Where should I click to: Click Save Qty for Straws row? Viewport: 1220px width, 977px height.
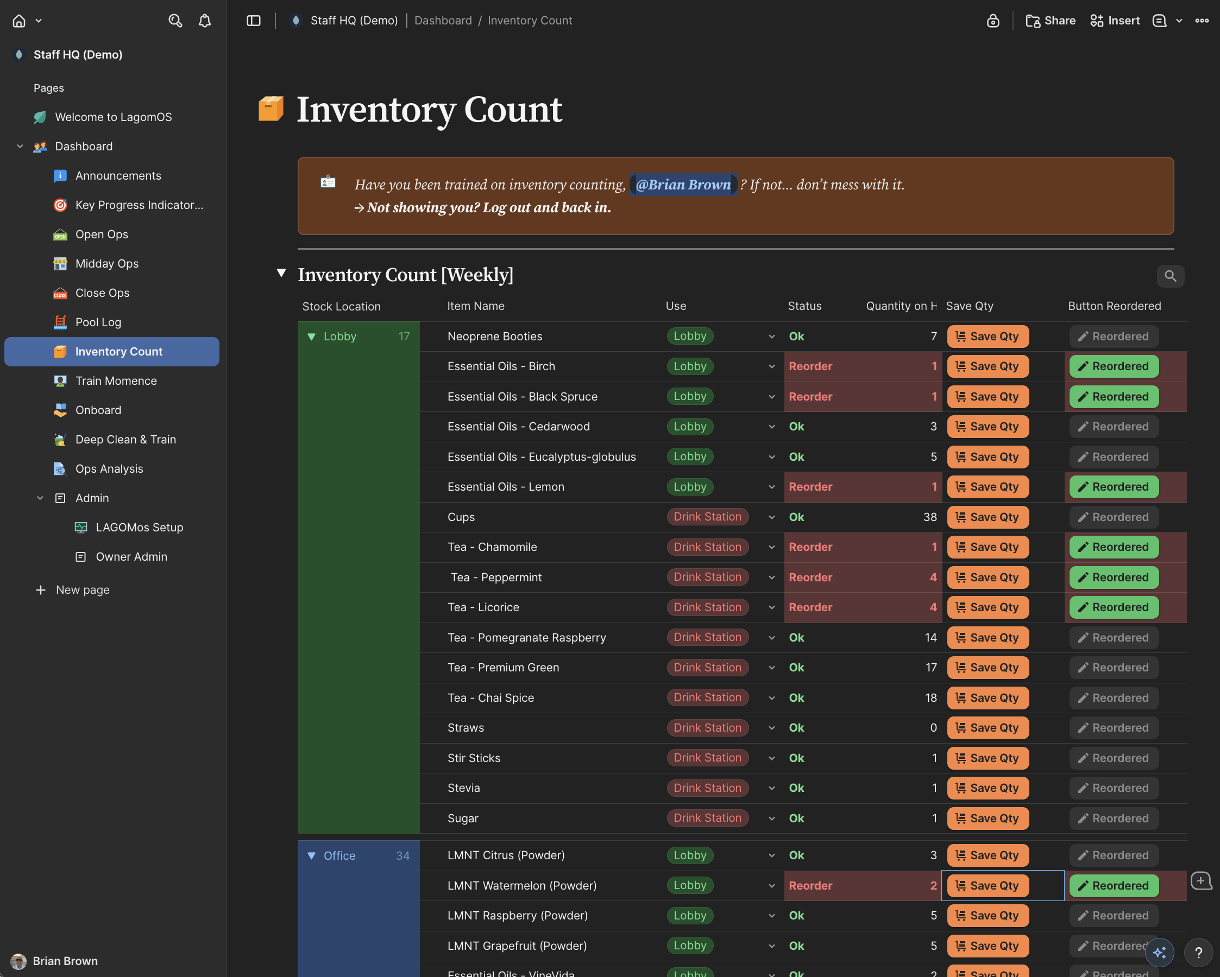coord(988,728)
